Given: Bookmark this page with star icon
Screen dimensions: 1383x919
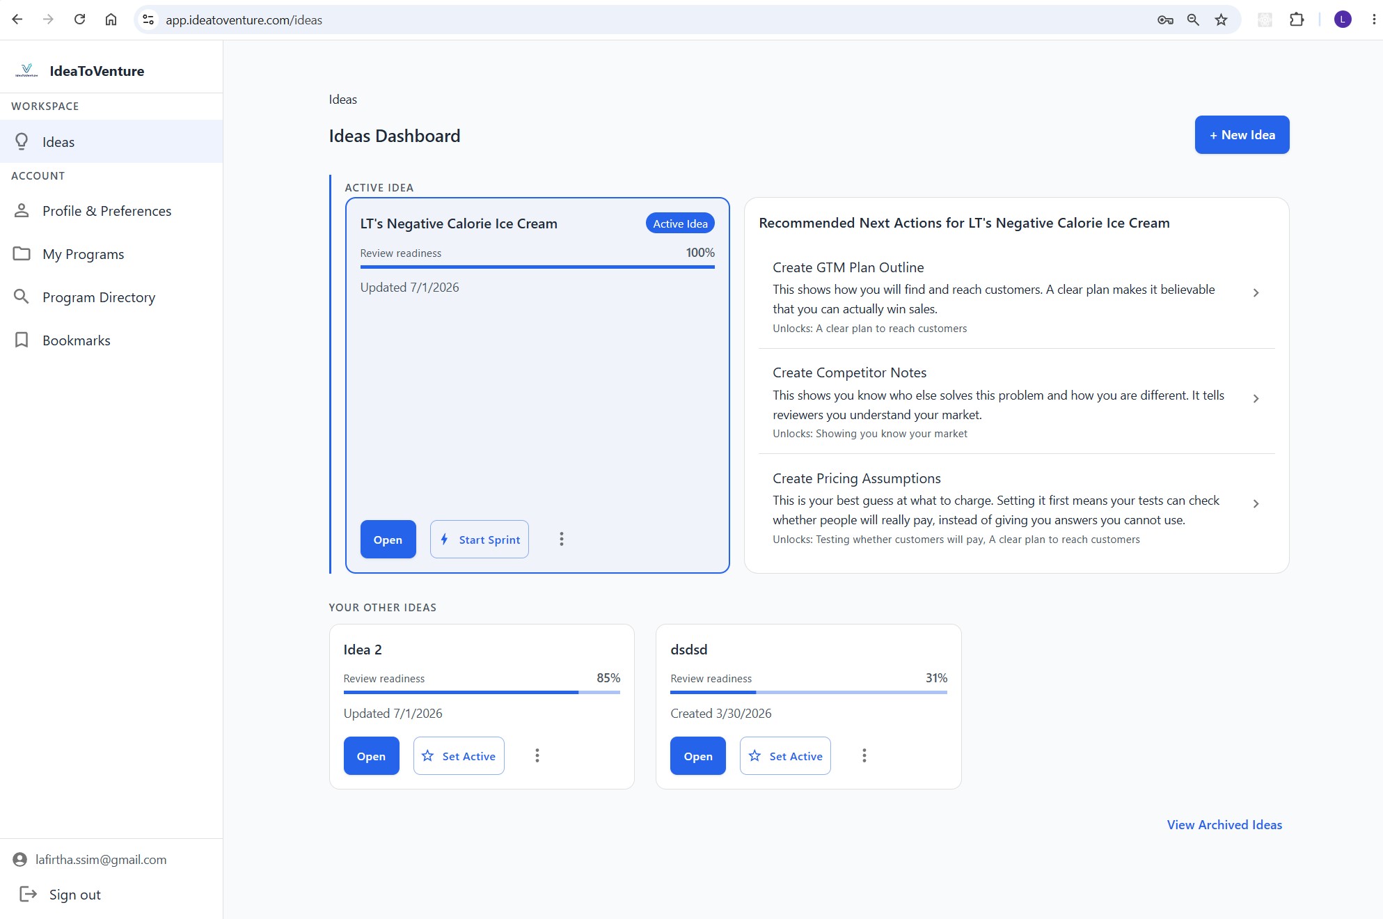Looking at the screenshot, I should coord(1221,19).
